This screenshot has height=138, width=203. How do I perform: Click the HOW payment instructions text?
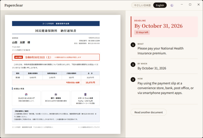coord(165,88)
